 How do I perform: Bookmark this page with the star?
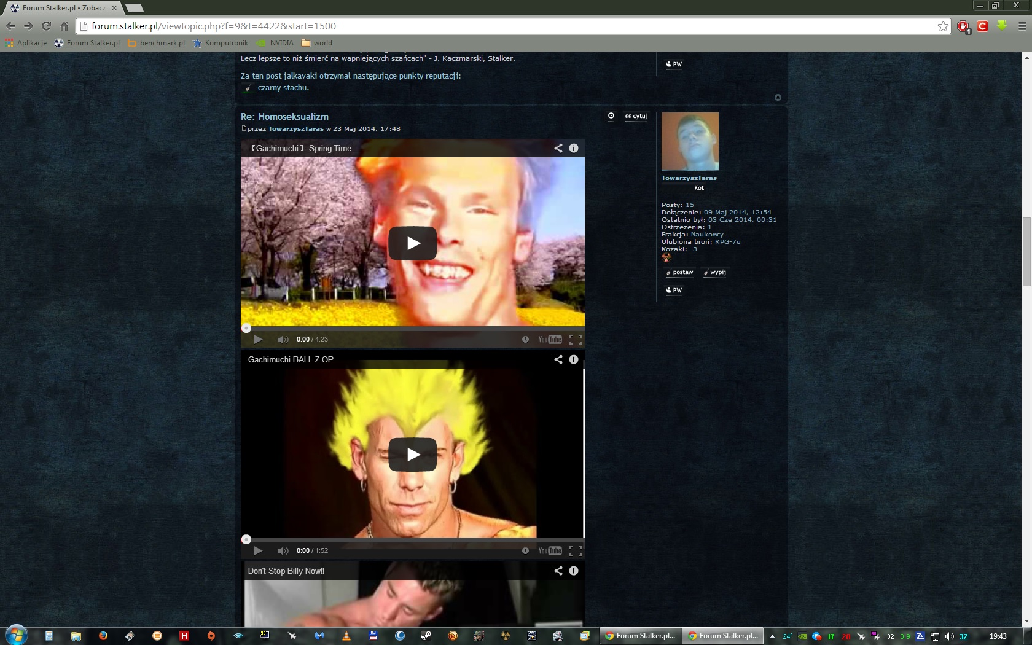tap(943, 26)
